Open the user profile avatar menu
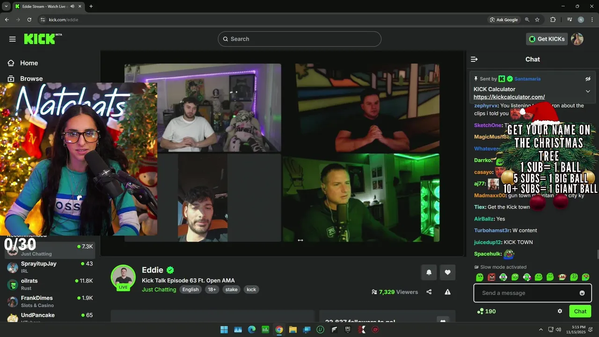Image resolution: width=599 pixels, height=337 pixels. (577, 39)
